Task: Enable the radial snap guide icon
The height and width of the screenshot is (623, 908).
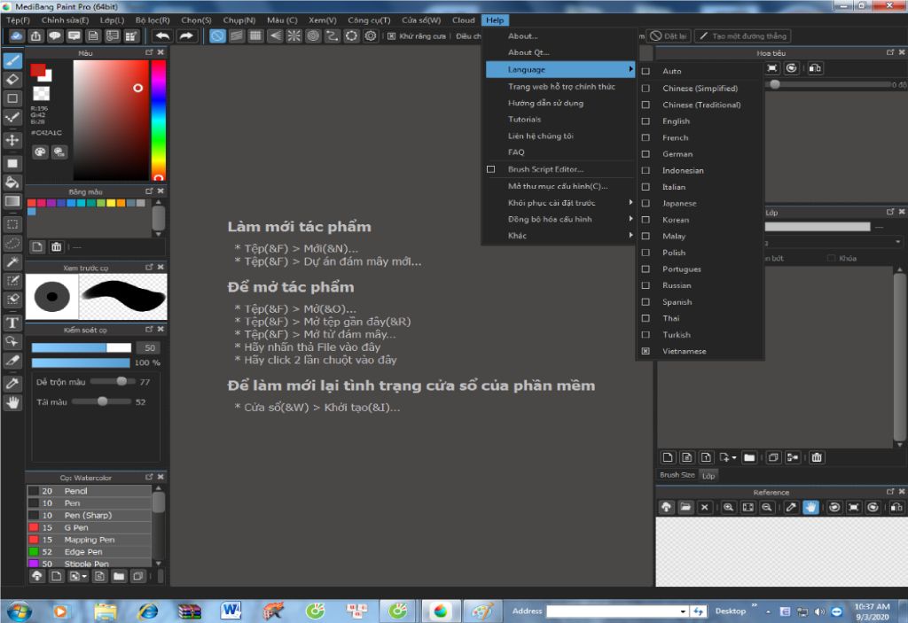Action: 294,36
